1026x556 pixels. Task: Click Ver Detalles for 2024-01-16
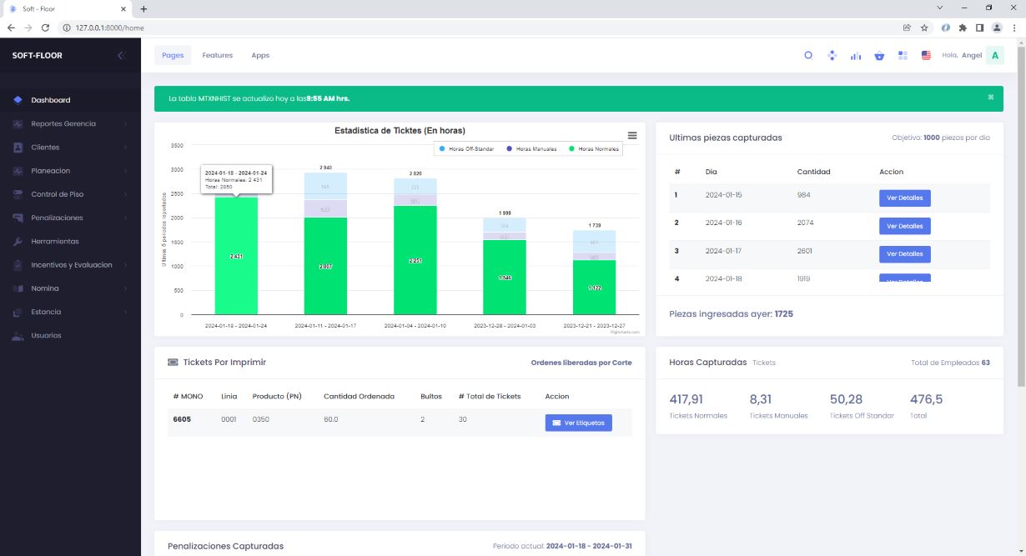point(904,226)
